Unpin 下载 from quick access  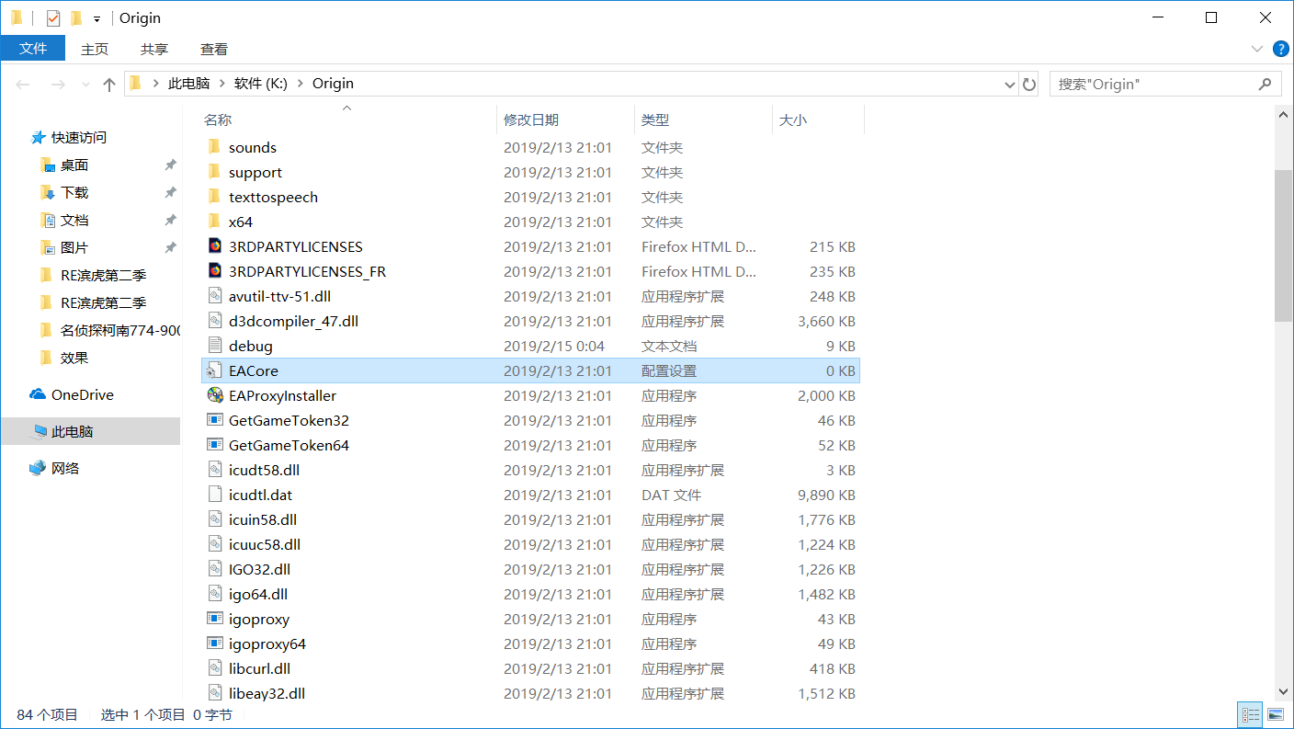[x=170, y=192]
